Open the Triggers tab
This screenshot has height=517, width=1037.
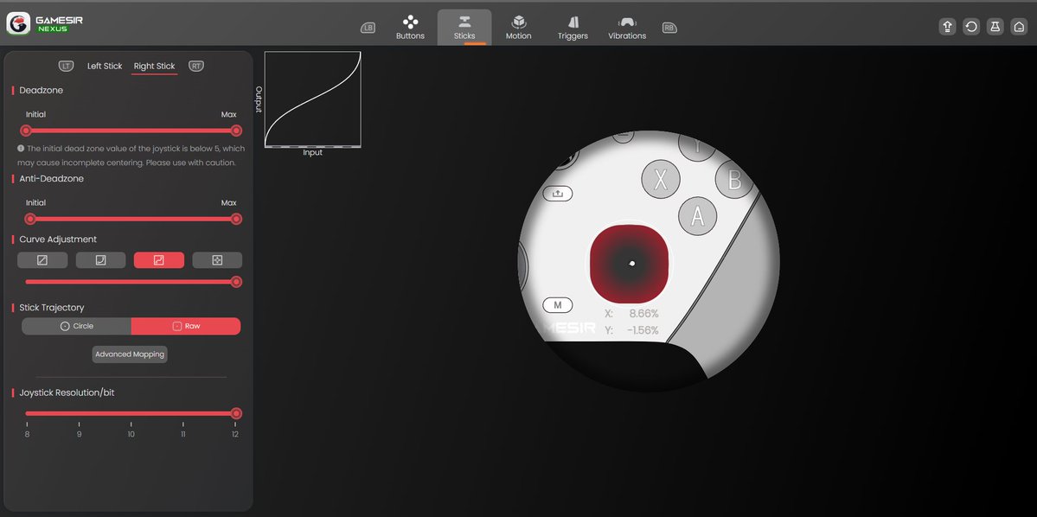573,27
